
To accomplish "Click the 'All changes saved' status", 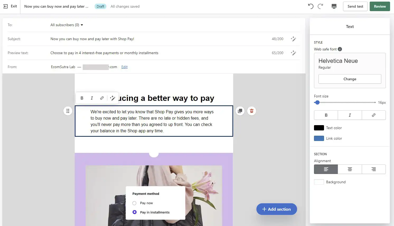I will coord(125,6).
